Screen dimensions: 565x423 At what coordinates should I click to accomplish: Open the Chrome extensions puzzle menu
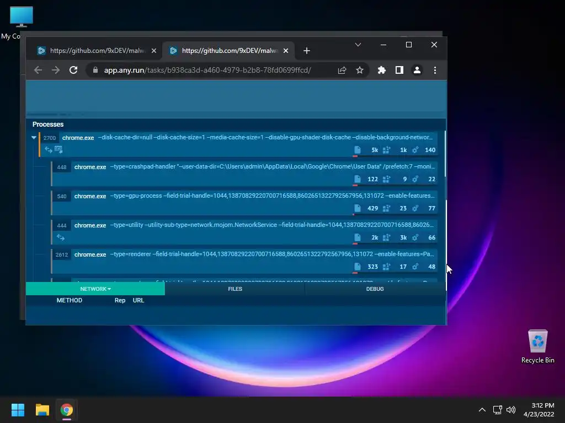point(382,70)
